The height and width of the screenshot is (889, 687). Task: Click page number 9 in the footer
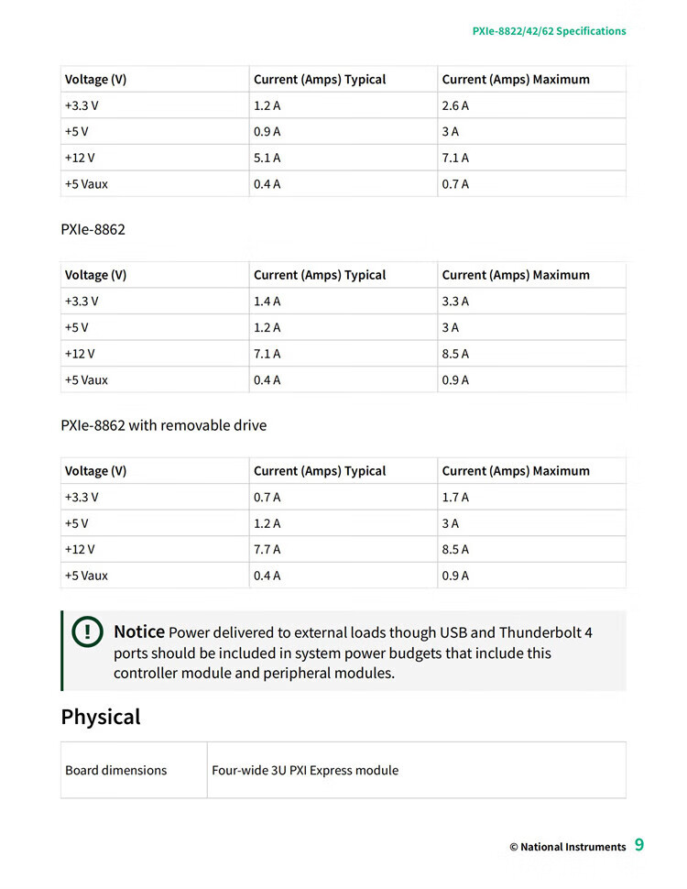pos(639,845)
